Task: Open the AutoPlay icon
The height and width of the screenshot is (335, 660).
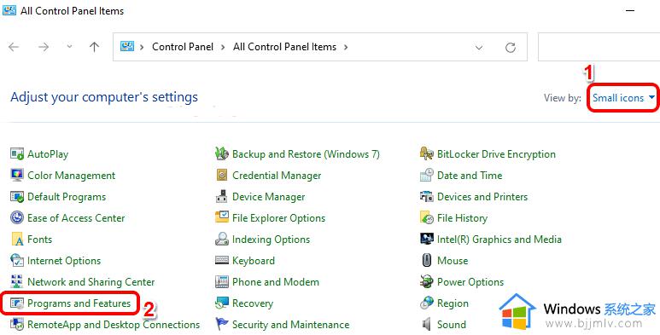Action: pos(17,153)
